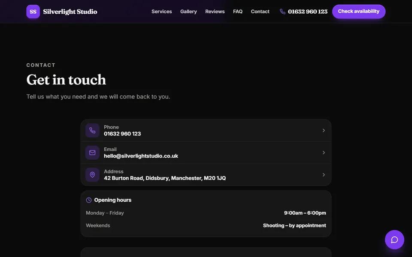Click the Monday – Friday label
This screenshot has height=257, width=412.
pyautogui.click(x=105, y=213)
